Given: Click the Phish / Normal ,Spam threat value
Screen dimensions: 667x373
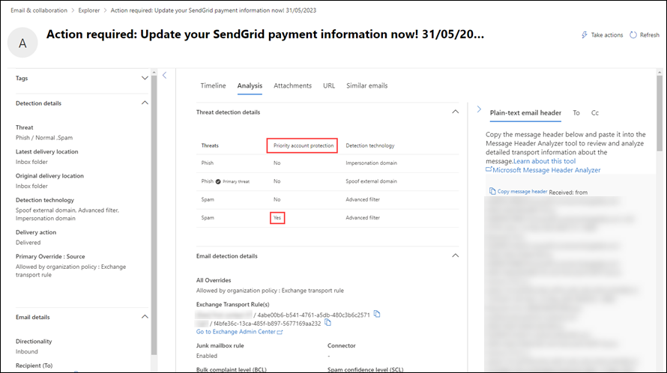Looking at the screenshot, I should pos(44,138).
